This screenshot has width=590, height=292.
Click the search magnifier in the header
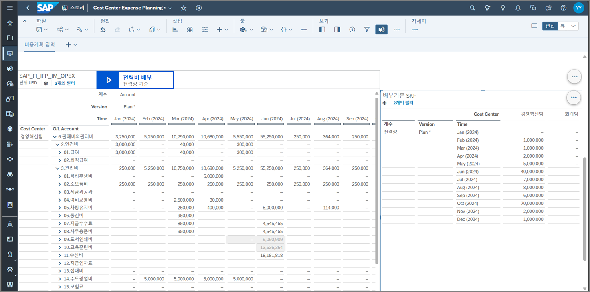(473, 8)
